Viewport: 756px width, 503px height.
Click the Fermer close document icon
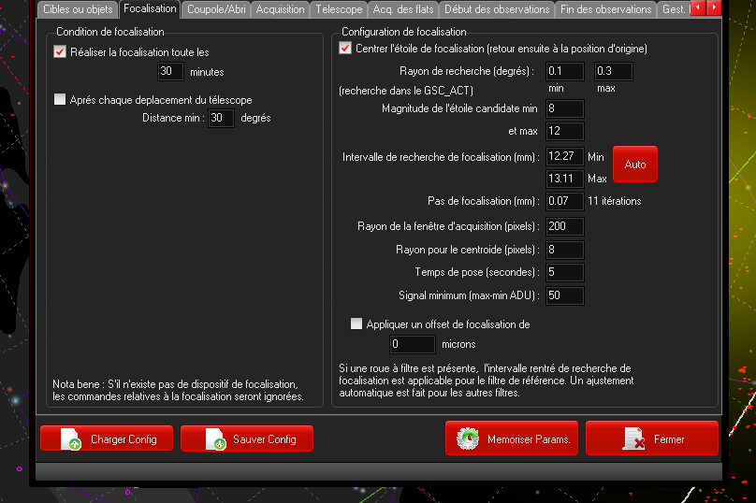pos(633,439)
